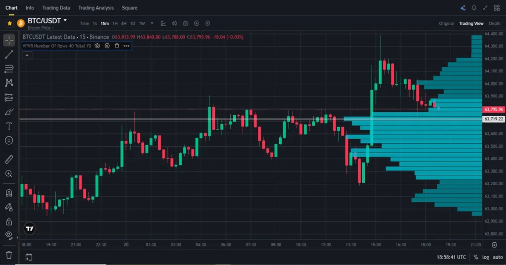
Task: Open the candlestick chart style icon
Action: point(174,23)
